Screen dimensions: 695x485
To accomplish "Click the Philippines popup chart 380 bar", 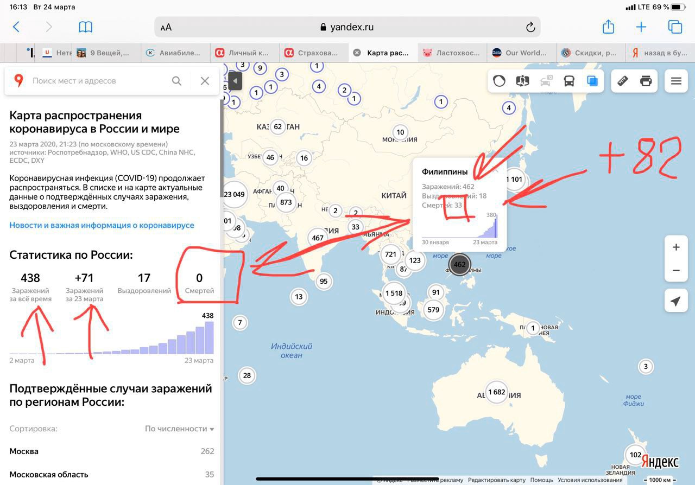I will click(x=495, y=227).
